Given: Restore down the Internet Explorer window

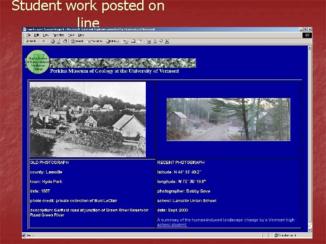Looking at the screenshot, I should 305,29.
